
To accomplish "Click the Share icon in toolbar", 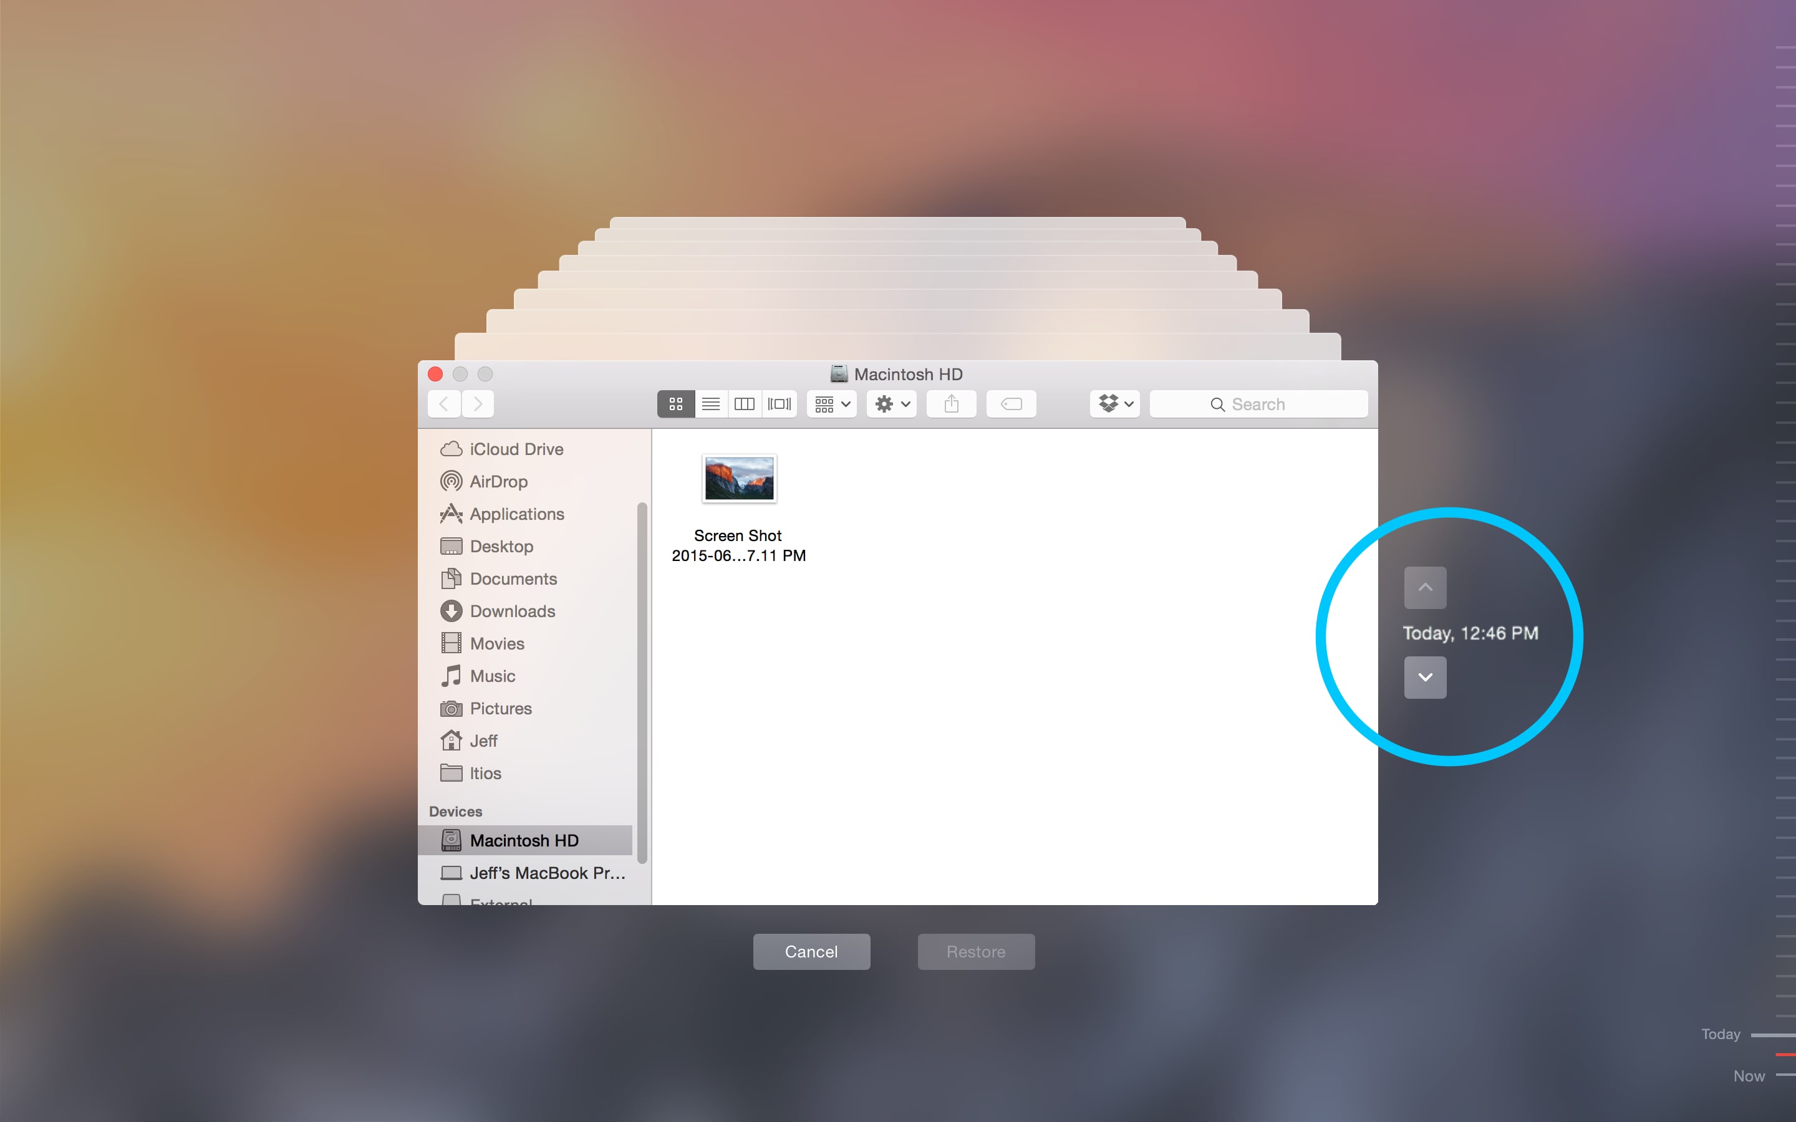I will (x=950, y=405).
